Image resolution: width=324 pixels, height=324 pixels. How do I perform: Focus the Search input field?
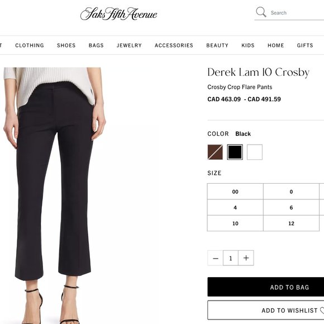point(297,13)
